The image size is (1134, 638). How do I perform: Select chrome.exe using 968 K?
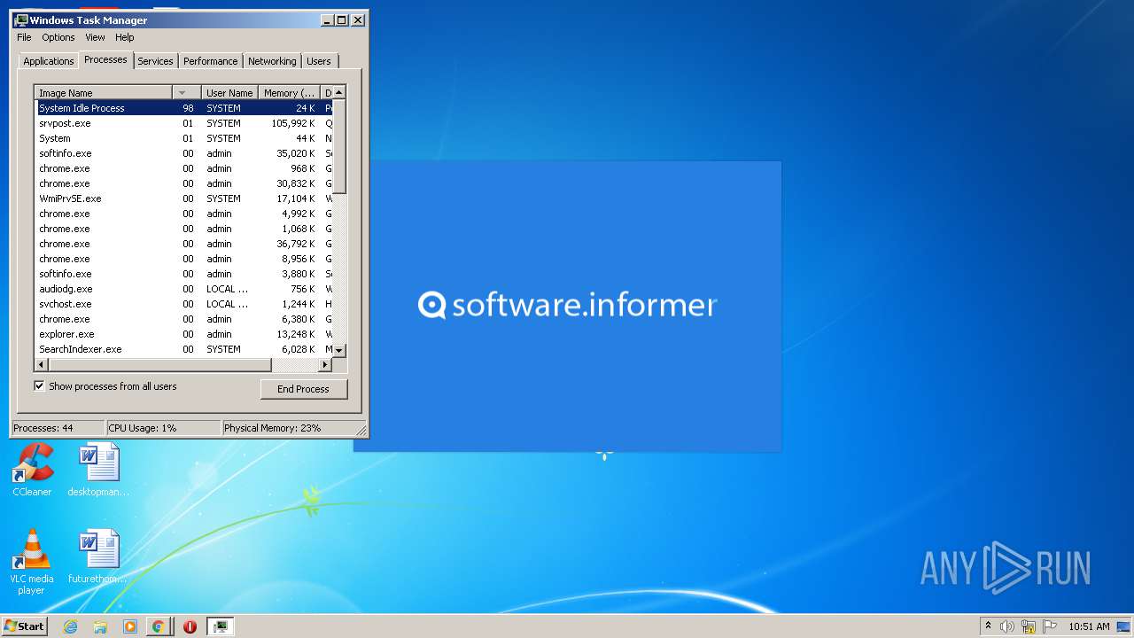184,168
